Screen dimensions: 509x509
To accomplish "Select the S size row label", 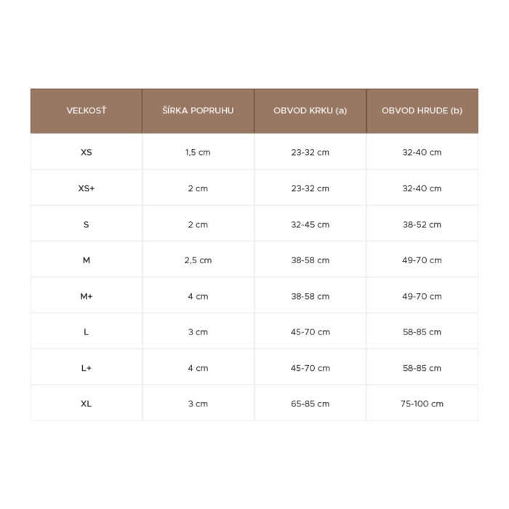I will click(87, 225).
